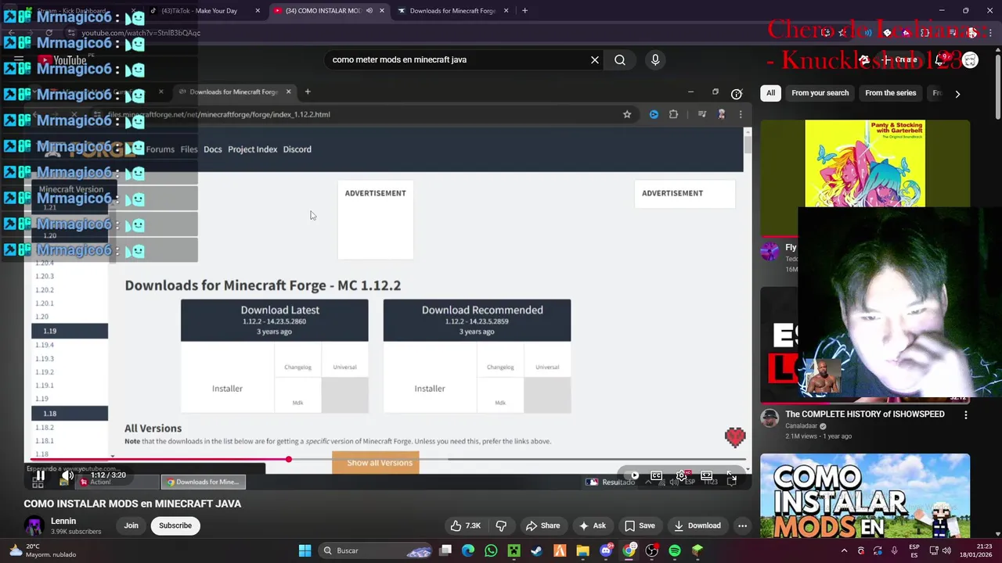Open the Windows Start menu

[x=305, y=550]
